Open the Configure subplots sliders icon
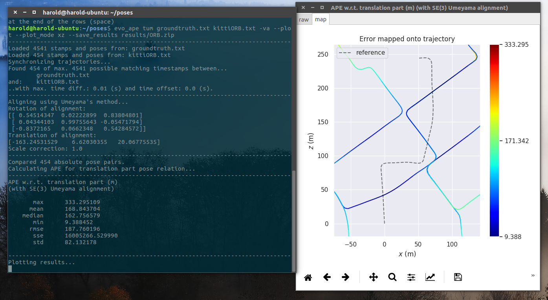Screen dimensions: 548x300 (411, 277)
